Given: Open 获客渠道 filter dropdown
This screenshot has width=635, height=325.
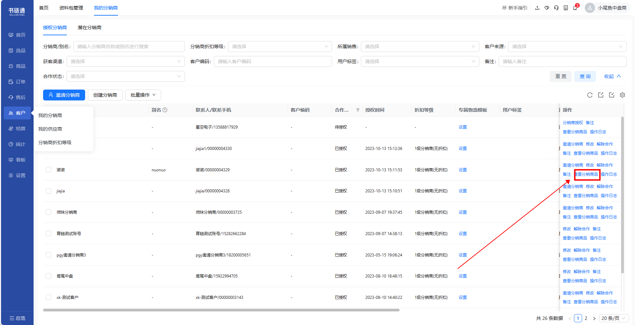Looking at the screenshot, I should [126, 61].
